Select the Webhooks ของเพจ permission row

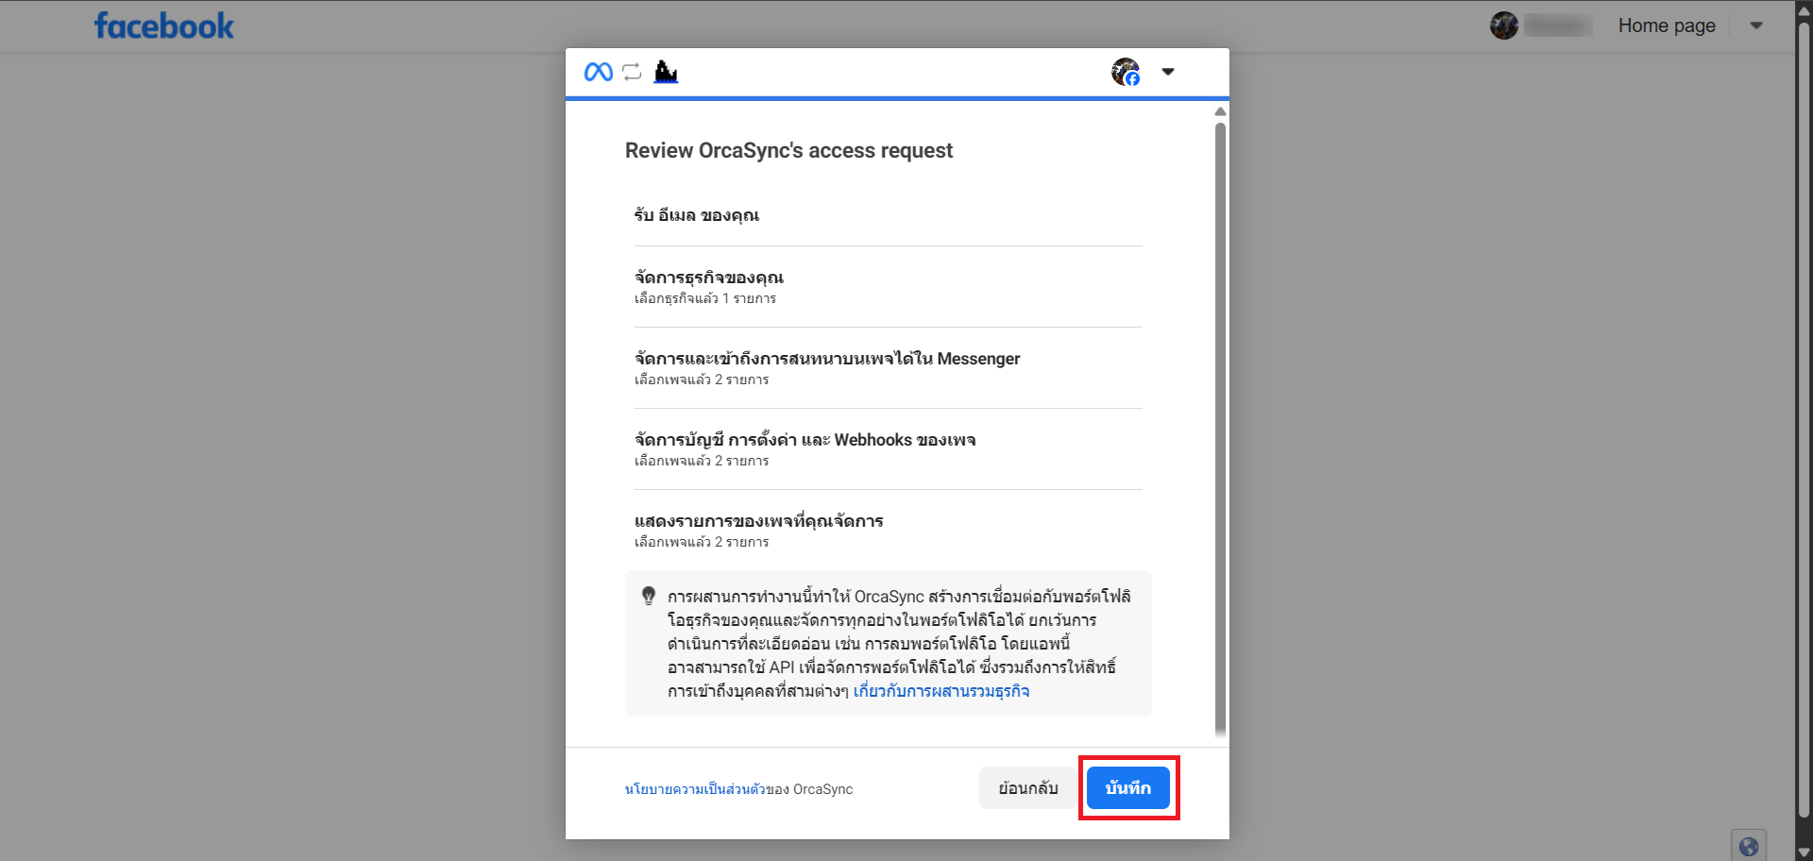[888, 449]
